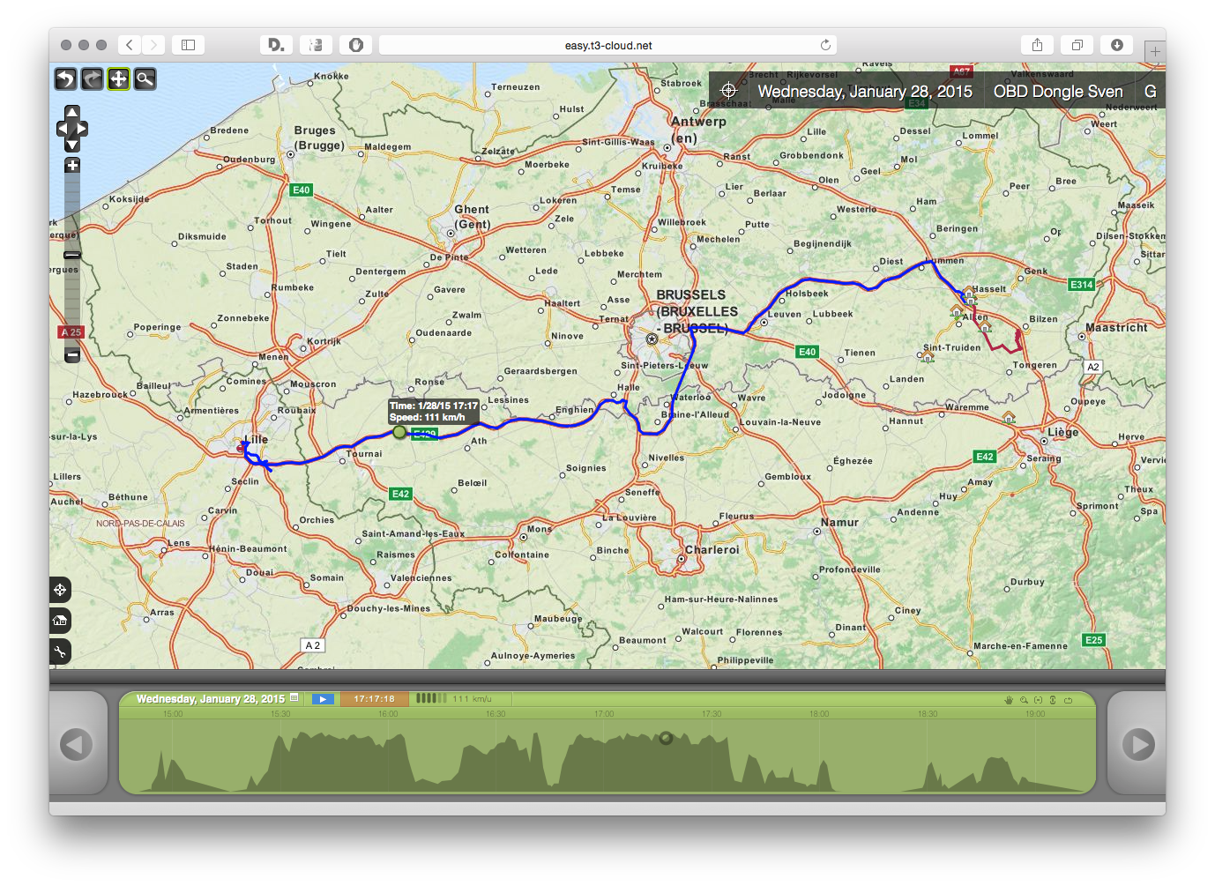
Task: Open the browser downloads button
Action: pos(1116,45)
